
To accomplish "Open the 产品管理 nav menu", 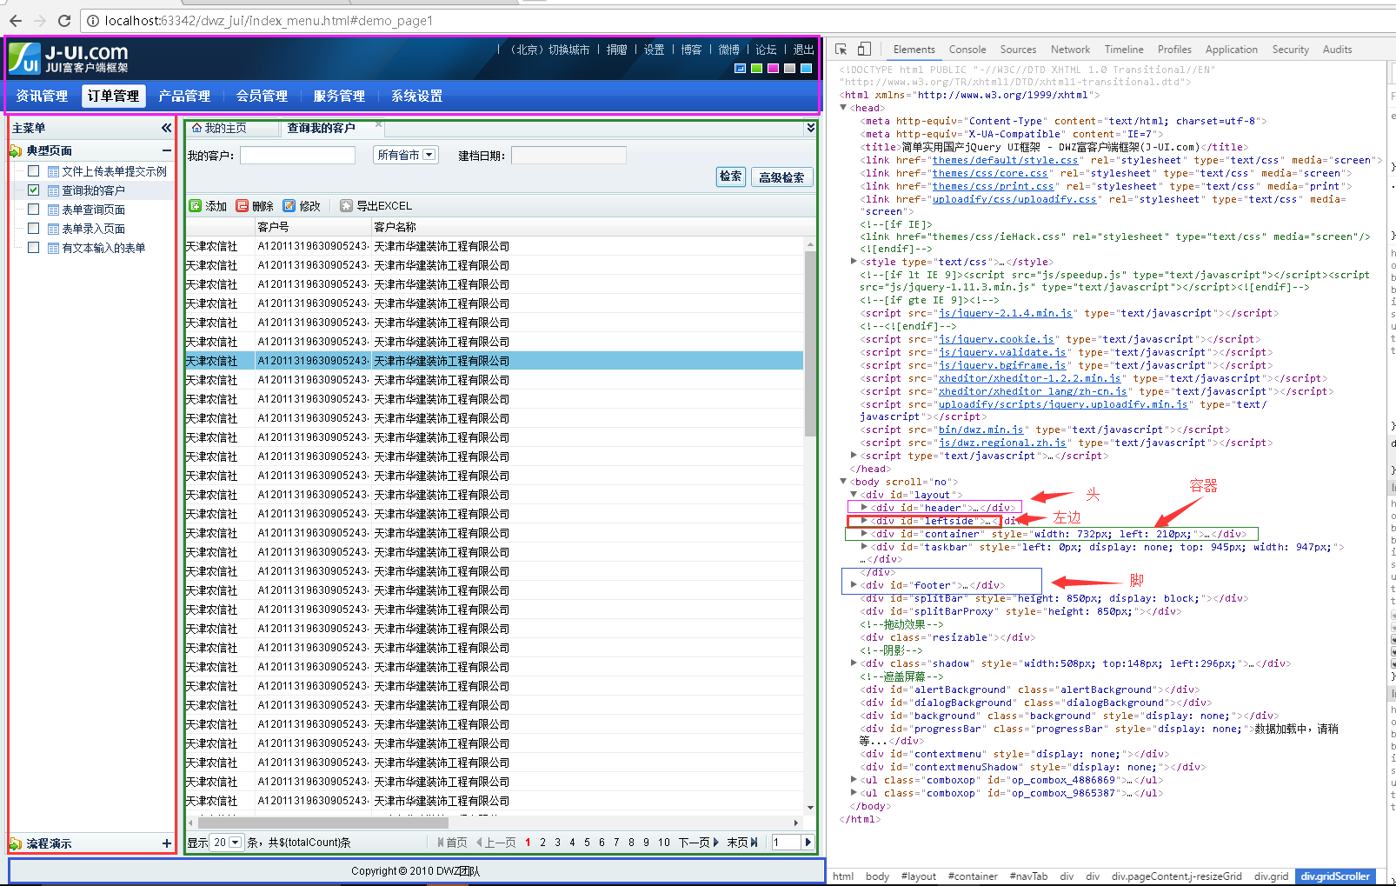I will tap(184, 96).
